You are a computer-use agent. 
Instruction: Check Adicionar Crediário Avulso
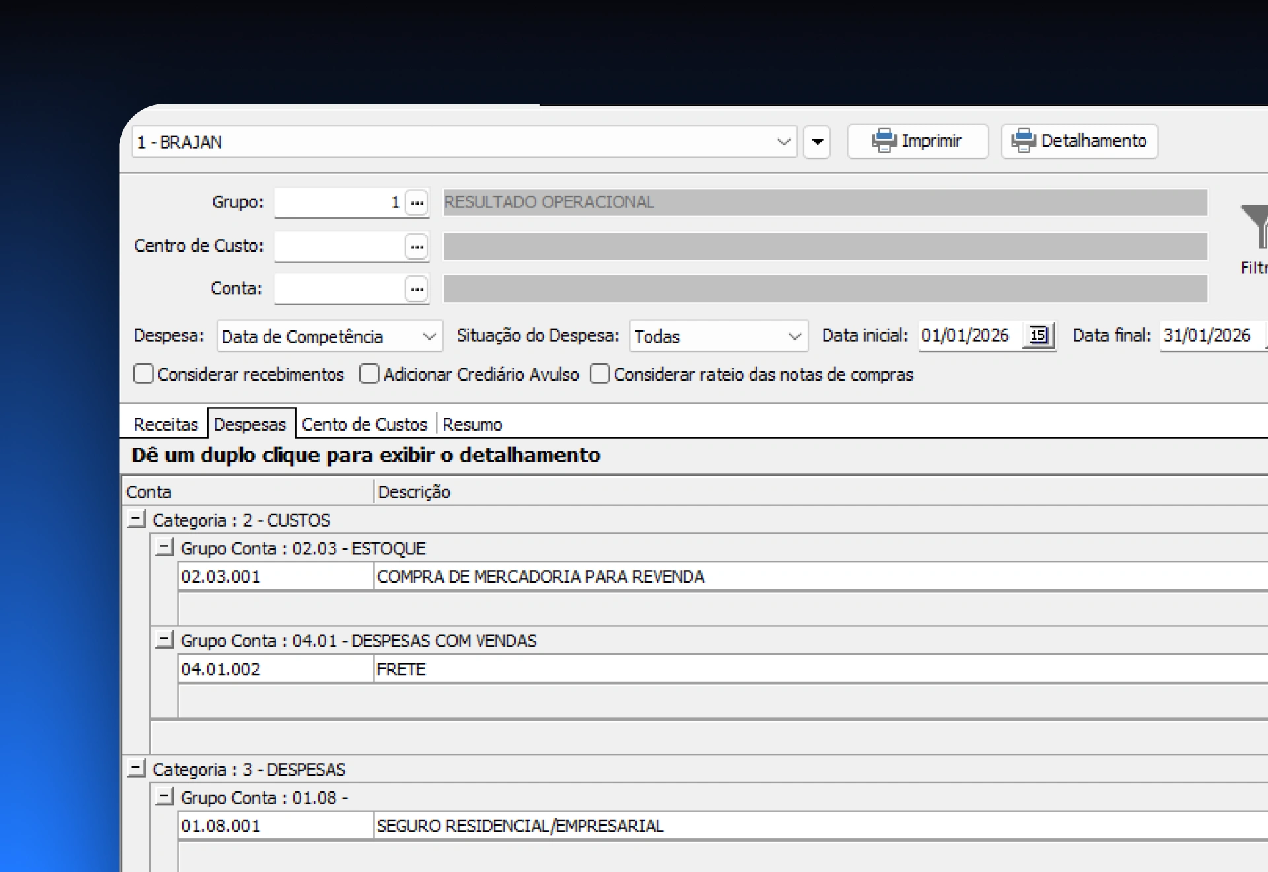(369, 374)
